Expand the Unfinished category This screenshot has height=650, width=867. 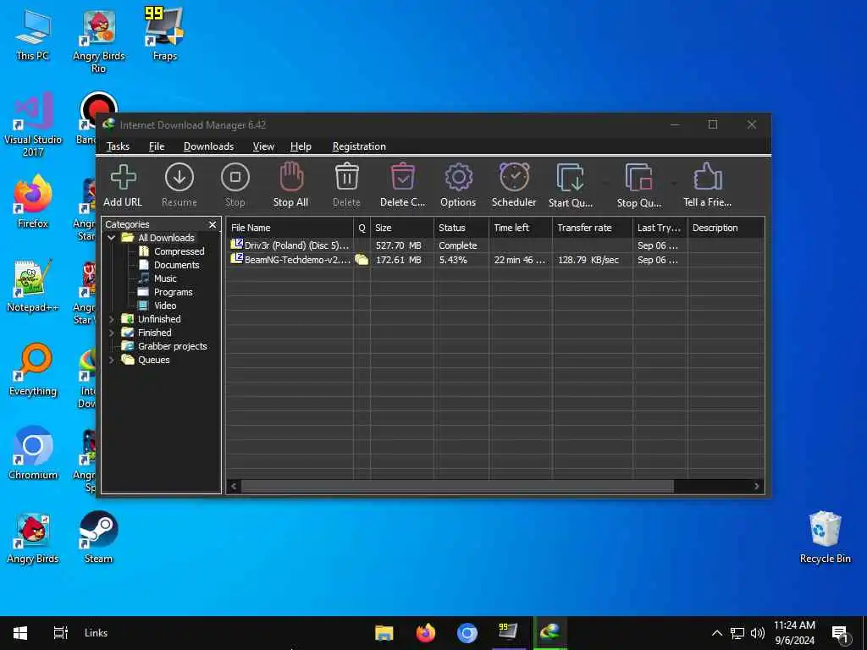pyautogui.click(x=111, y=319)
